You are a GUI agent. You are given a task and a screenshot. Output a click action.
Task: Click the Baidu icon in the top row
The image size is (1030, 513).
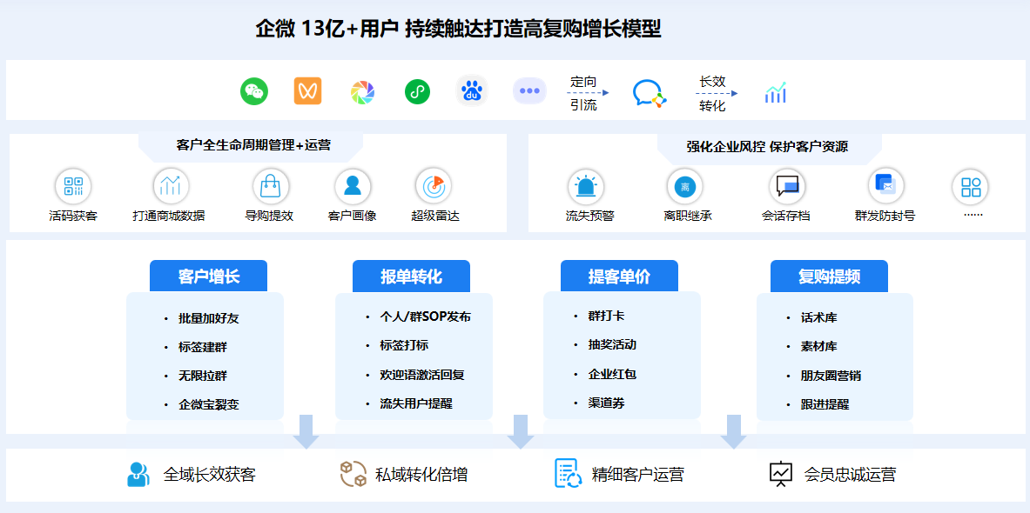471,90
